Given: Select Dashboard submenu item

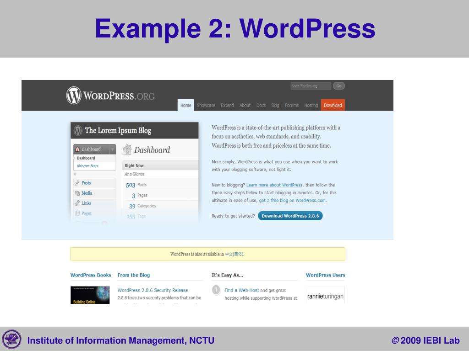Looking at the screenshot, I should click(86, 158).
